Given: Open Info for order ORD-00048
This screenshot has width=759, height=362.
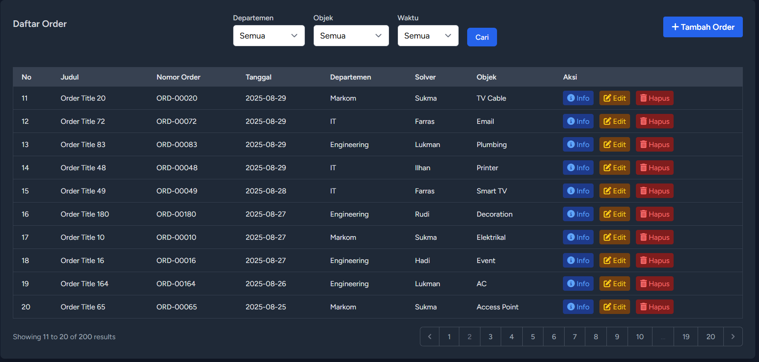Looking at the screenshot, I should 578,168.
